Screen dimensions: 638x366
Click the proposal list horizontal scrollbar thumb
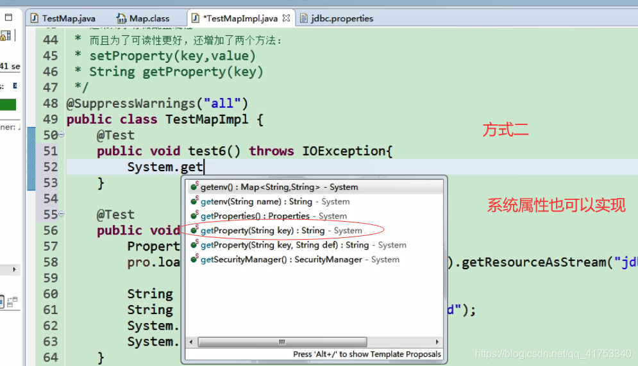282,342
